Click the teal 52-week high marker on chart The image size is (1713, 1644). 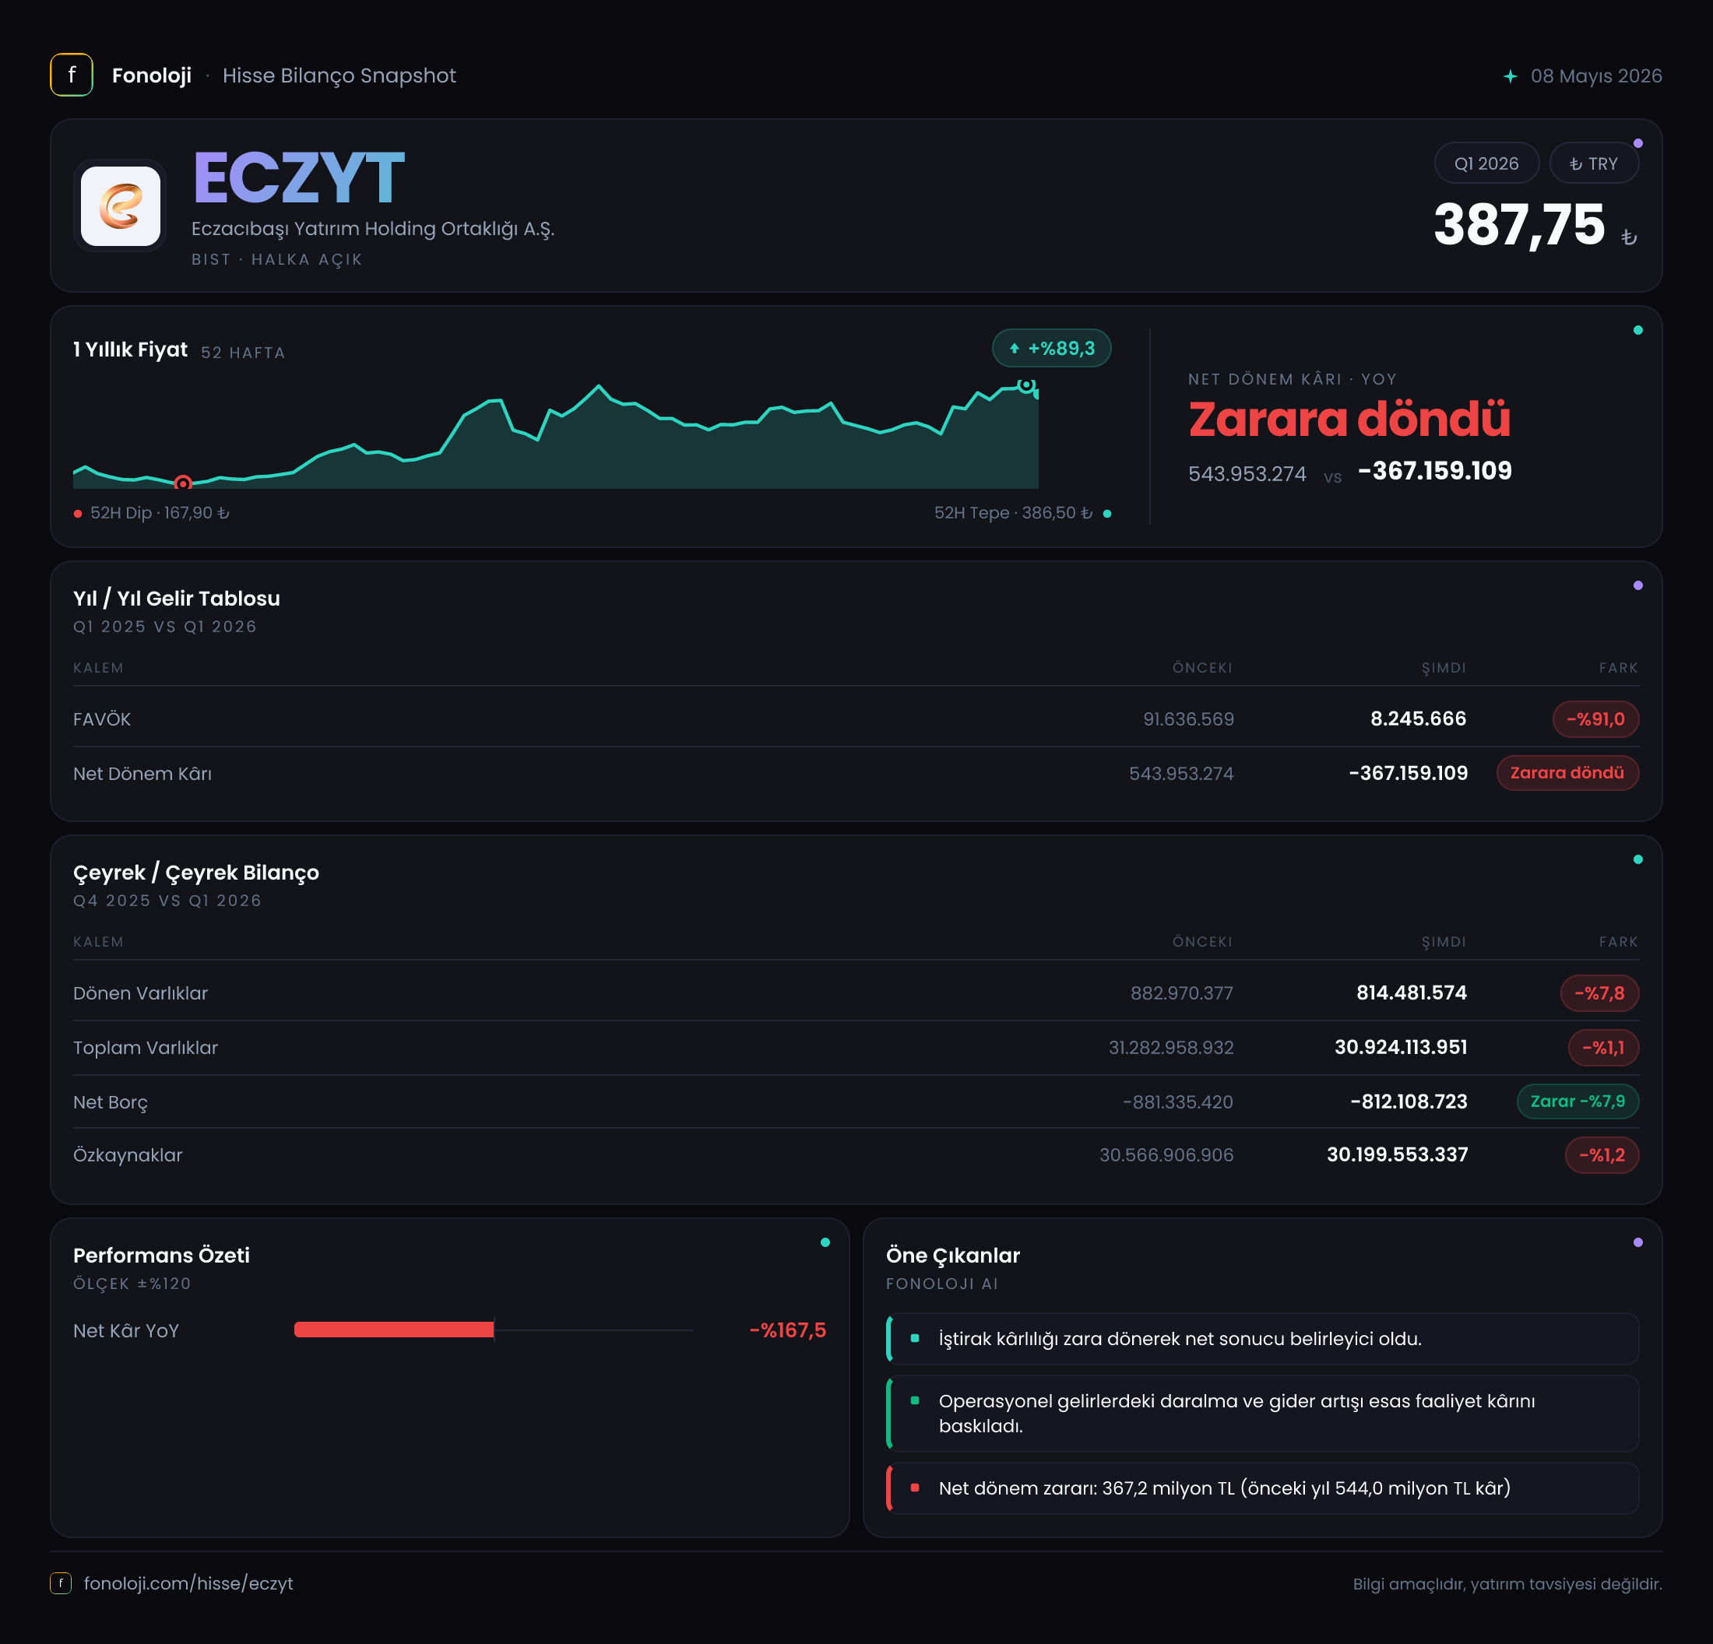(x=1026, y=385)
